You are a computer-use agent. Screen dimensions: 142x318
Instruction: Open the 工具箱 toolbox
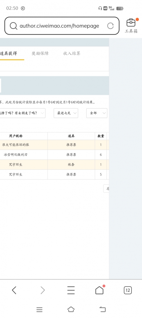pyautogui.click(x=131, y=26)
